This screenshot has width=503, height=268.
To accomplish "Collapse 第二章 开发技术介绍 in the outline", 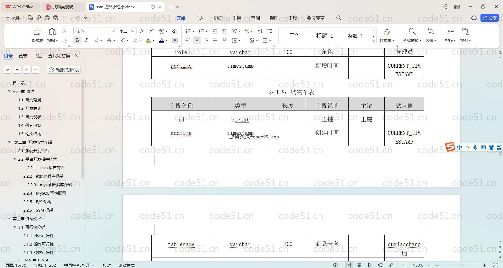I will point(9,142).
